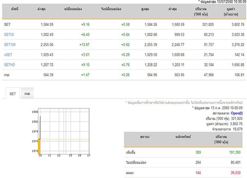Select SETHD change +9.10
The image size is (247, 178).
85,65
